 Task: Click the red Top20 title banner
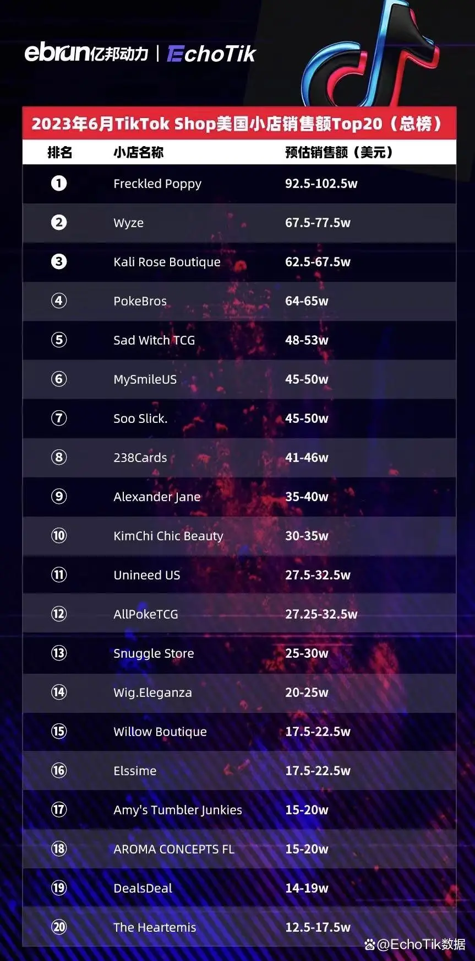pos(239,124)
